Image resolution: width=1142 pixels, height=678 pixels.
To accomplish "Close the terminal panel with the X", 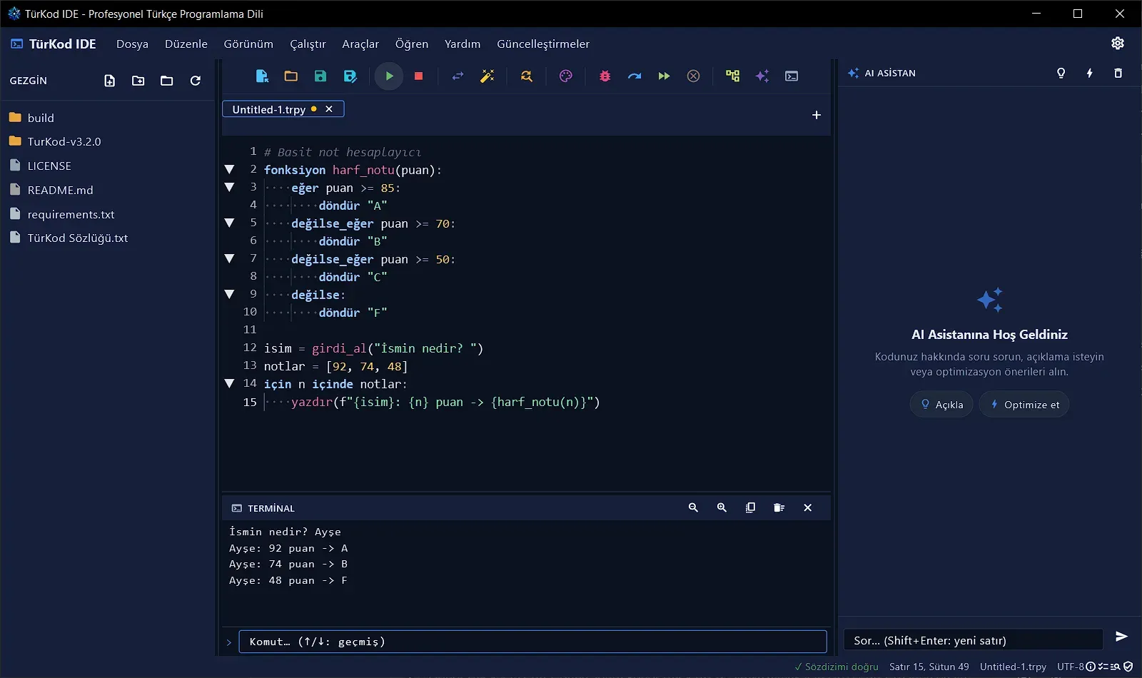I will (808, 507).
